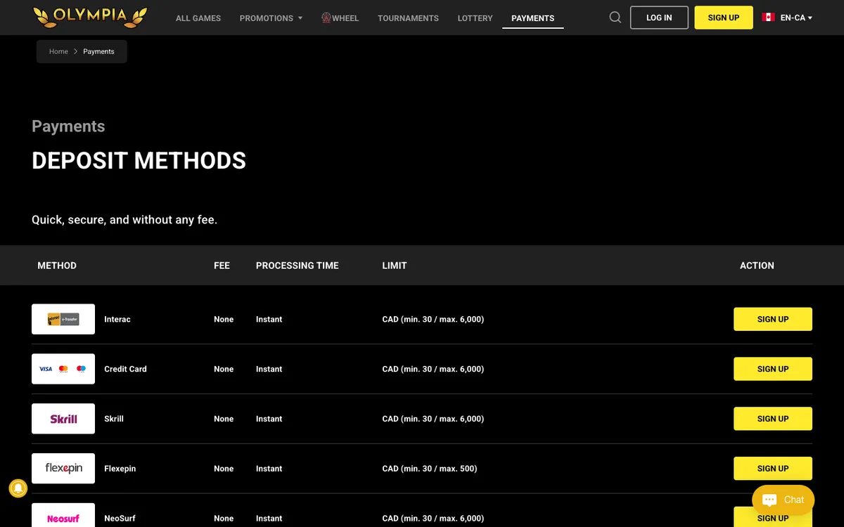Click Sign Up in the NeoSurf row
Viewport: 844px width, 527px height.
pos(773,517)
